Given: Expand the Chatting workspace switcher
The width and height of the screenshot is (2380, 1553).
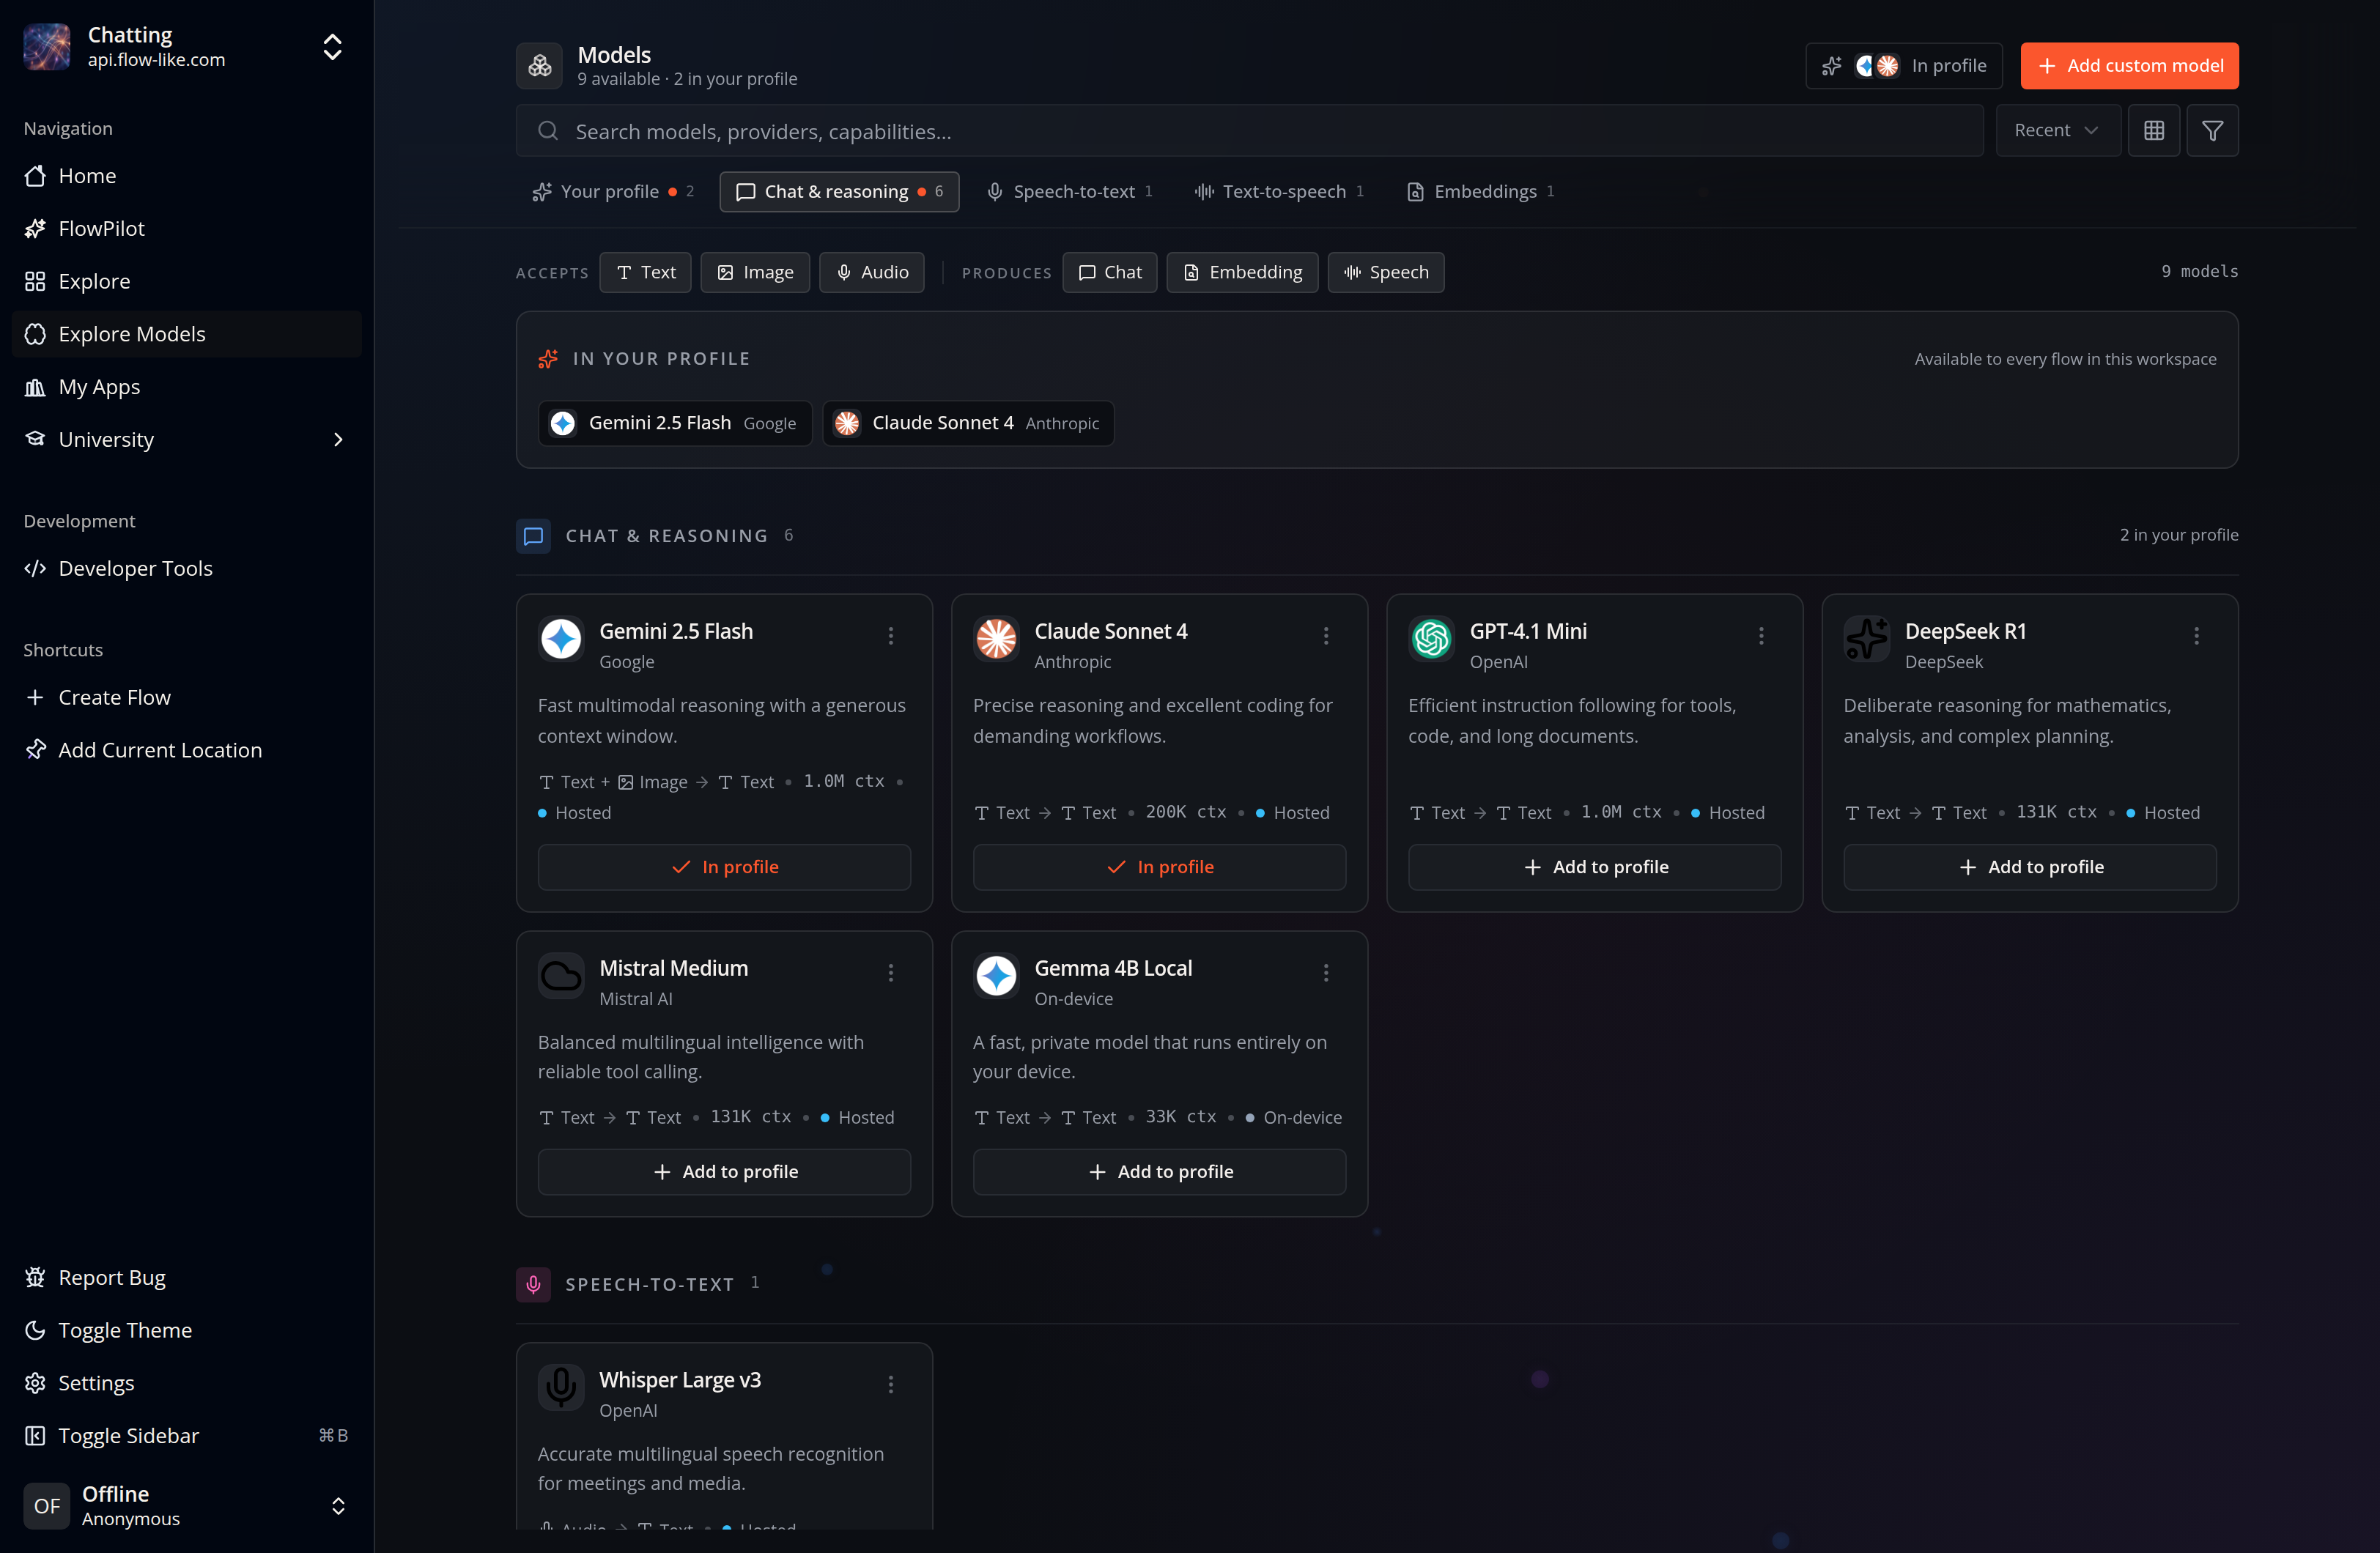Looking at the screenshot, I should (x=333, y=47).
